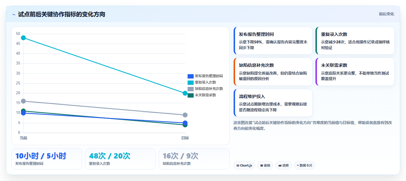Click the 表格 tag
406x181 pixels.
click(x=265, y=165)
